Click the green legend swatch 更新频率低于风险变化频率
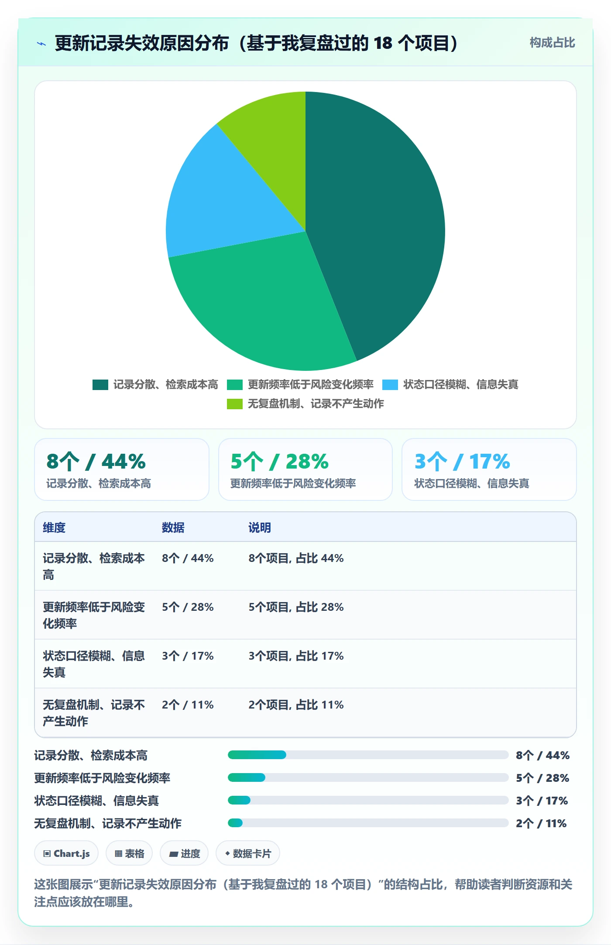 click(235, 385)
